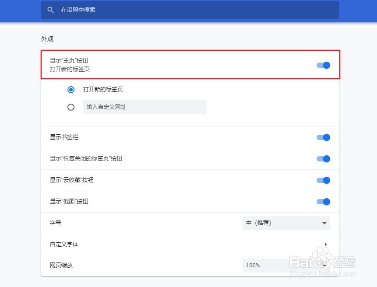Turn off the 显示书签栏 toggle switch
Viewport: 377px width, 287px height.
[x=323, y=137]
